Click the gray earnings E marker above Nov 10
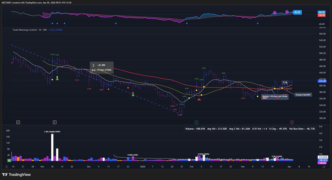Viewport: 332px width, 180px height. [x=55, y=122]
